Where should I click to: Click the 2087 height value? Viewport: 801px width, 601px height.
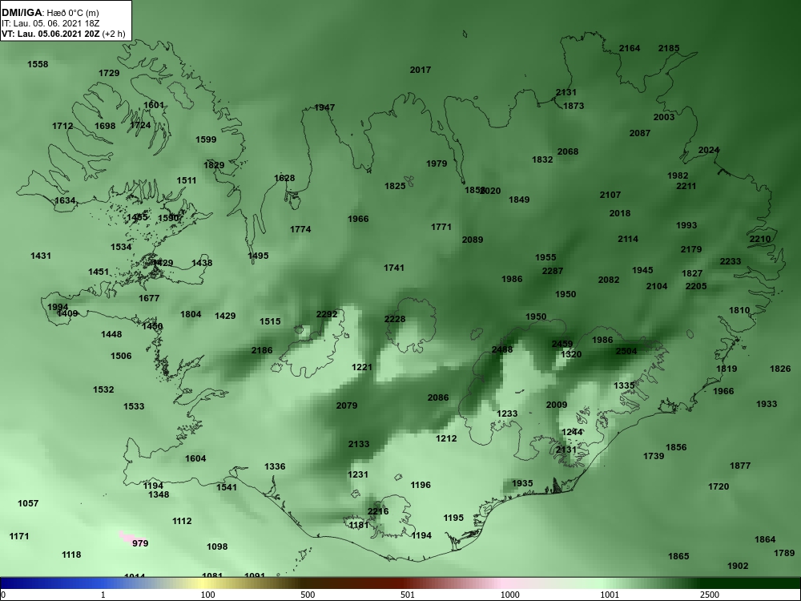tap(639, 133)
